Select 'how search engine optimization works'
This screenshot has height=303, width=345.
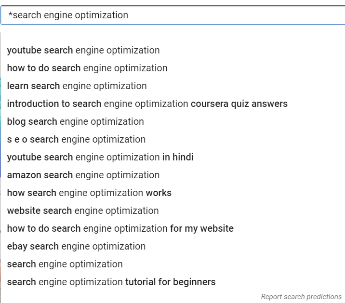(89, 193)
